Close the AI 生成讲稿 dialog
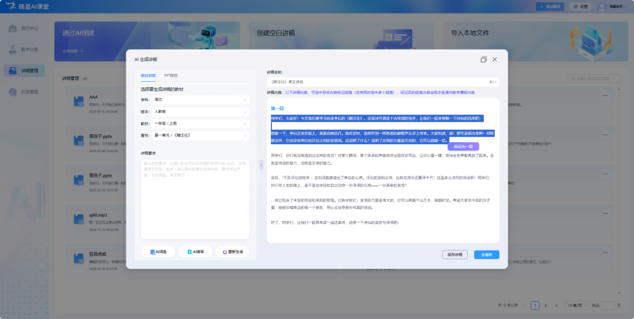The height and width of the screenshot is (319, 634). (x=495, y=60)
